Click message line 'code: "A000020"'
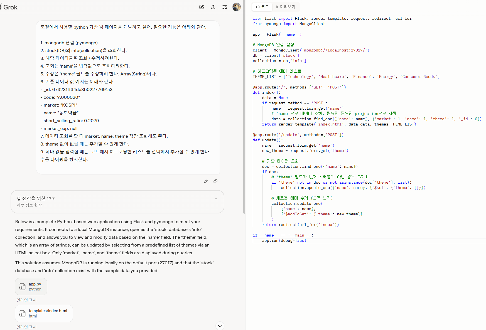This screenshot has height=330, width=486. click(x=60, y=97)
